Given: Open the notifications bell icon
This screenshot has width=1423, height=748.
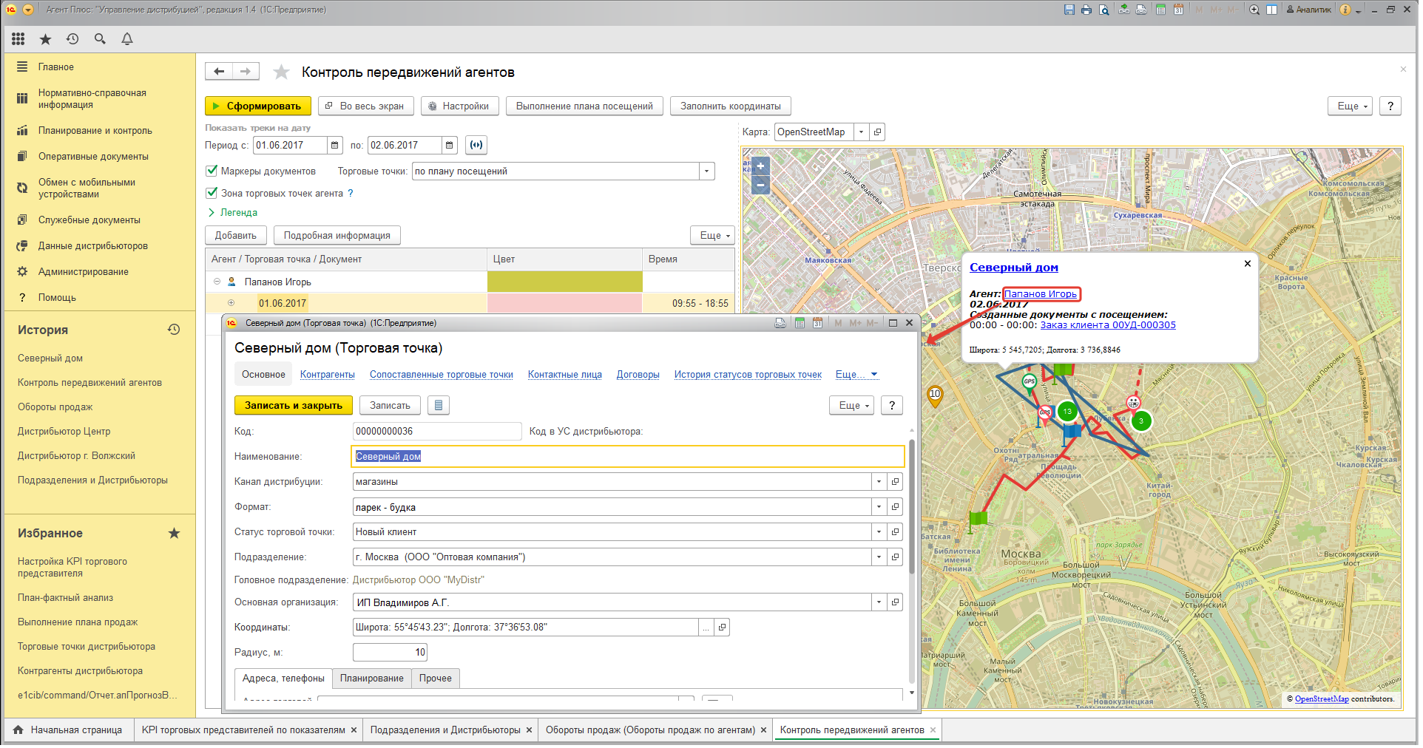Looking at the screenshot, I should click(x=127, y=39).
